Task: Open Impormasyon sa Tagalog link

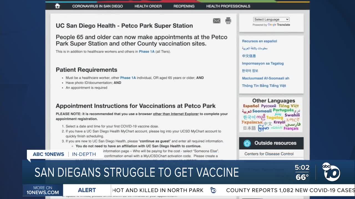Action: click(263, 63)
